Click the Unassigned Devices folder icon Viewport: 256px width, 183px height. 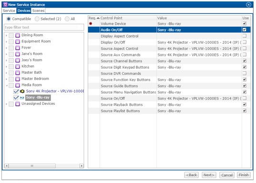[x=18, y=104]
